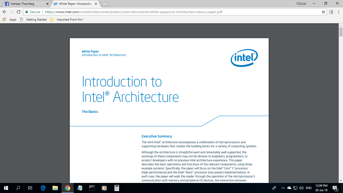The image size is (343, 193).
Task: Click the Google extension icon in toolbar
Action: point(331,12)
